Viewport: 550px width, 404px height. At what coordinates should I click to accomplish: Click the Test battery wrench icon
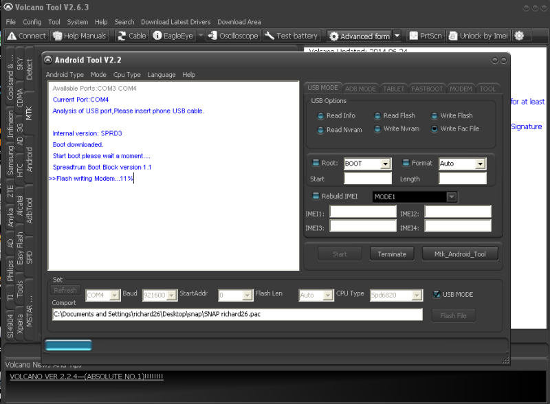coord(269,36)
